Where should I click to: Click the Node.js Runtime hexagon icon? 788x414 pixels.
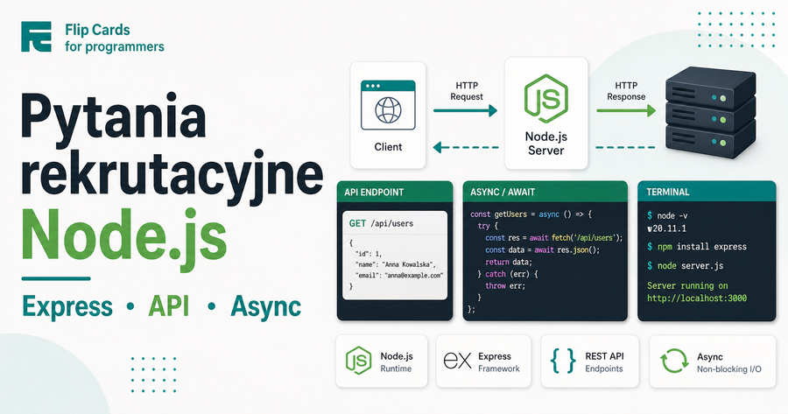[359, 361]
